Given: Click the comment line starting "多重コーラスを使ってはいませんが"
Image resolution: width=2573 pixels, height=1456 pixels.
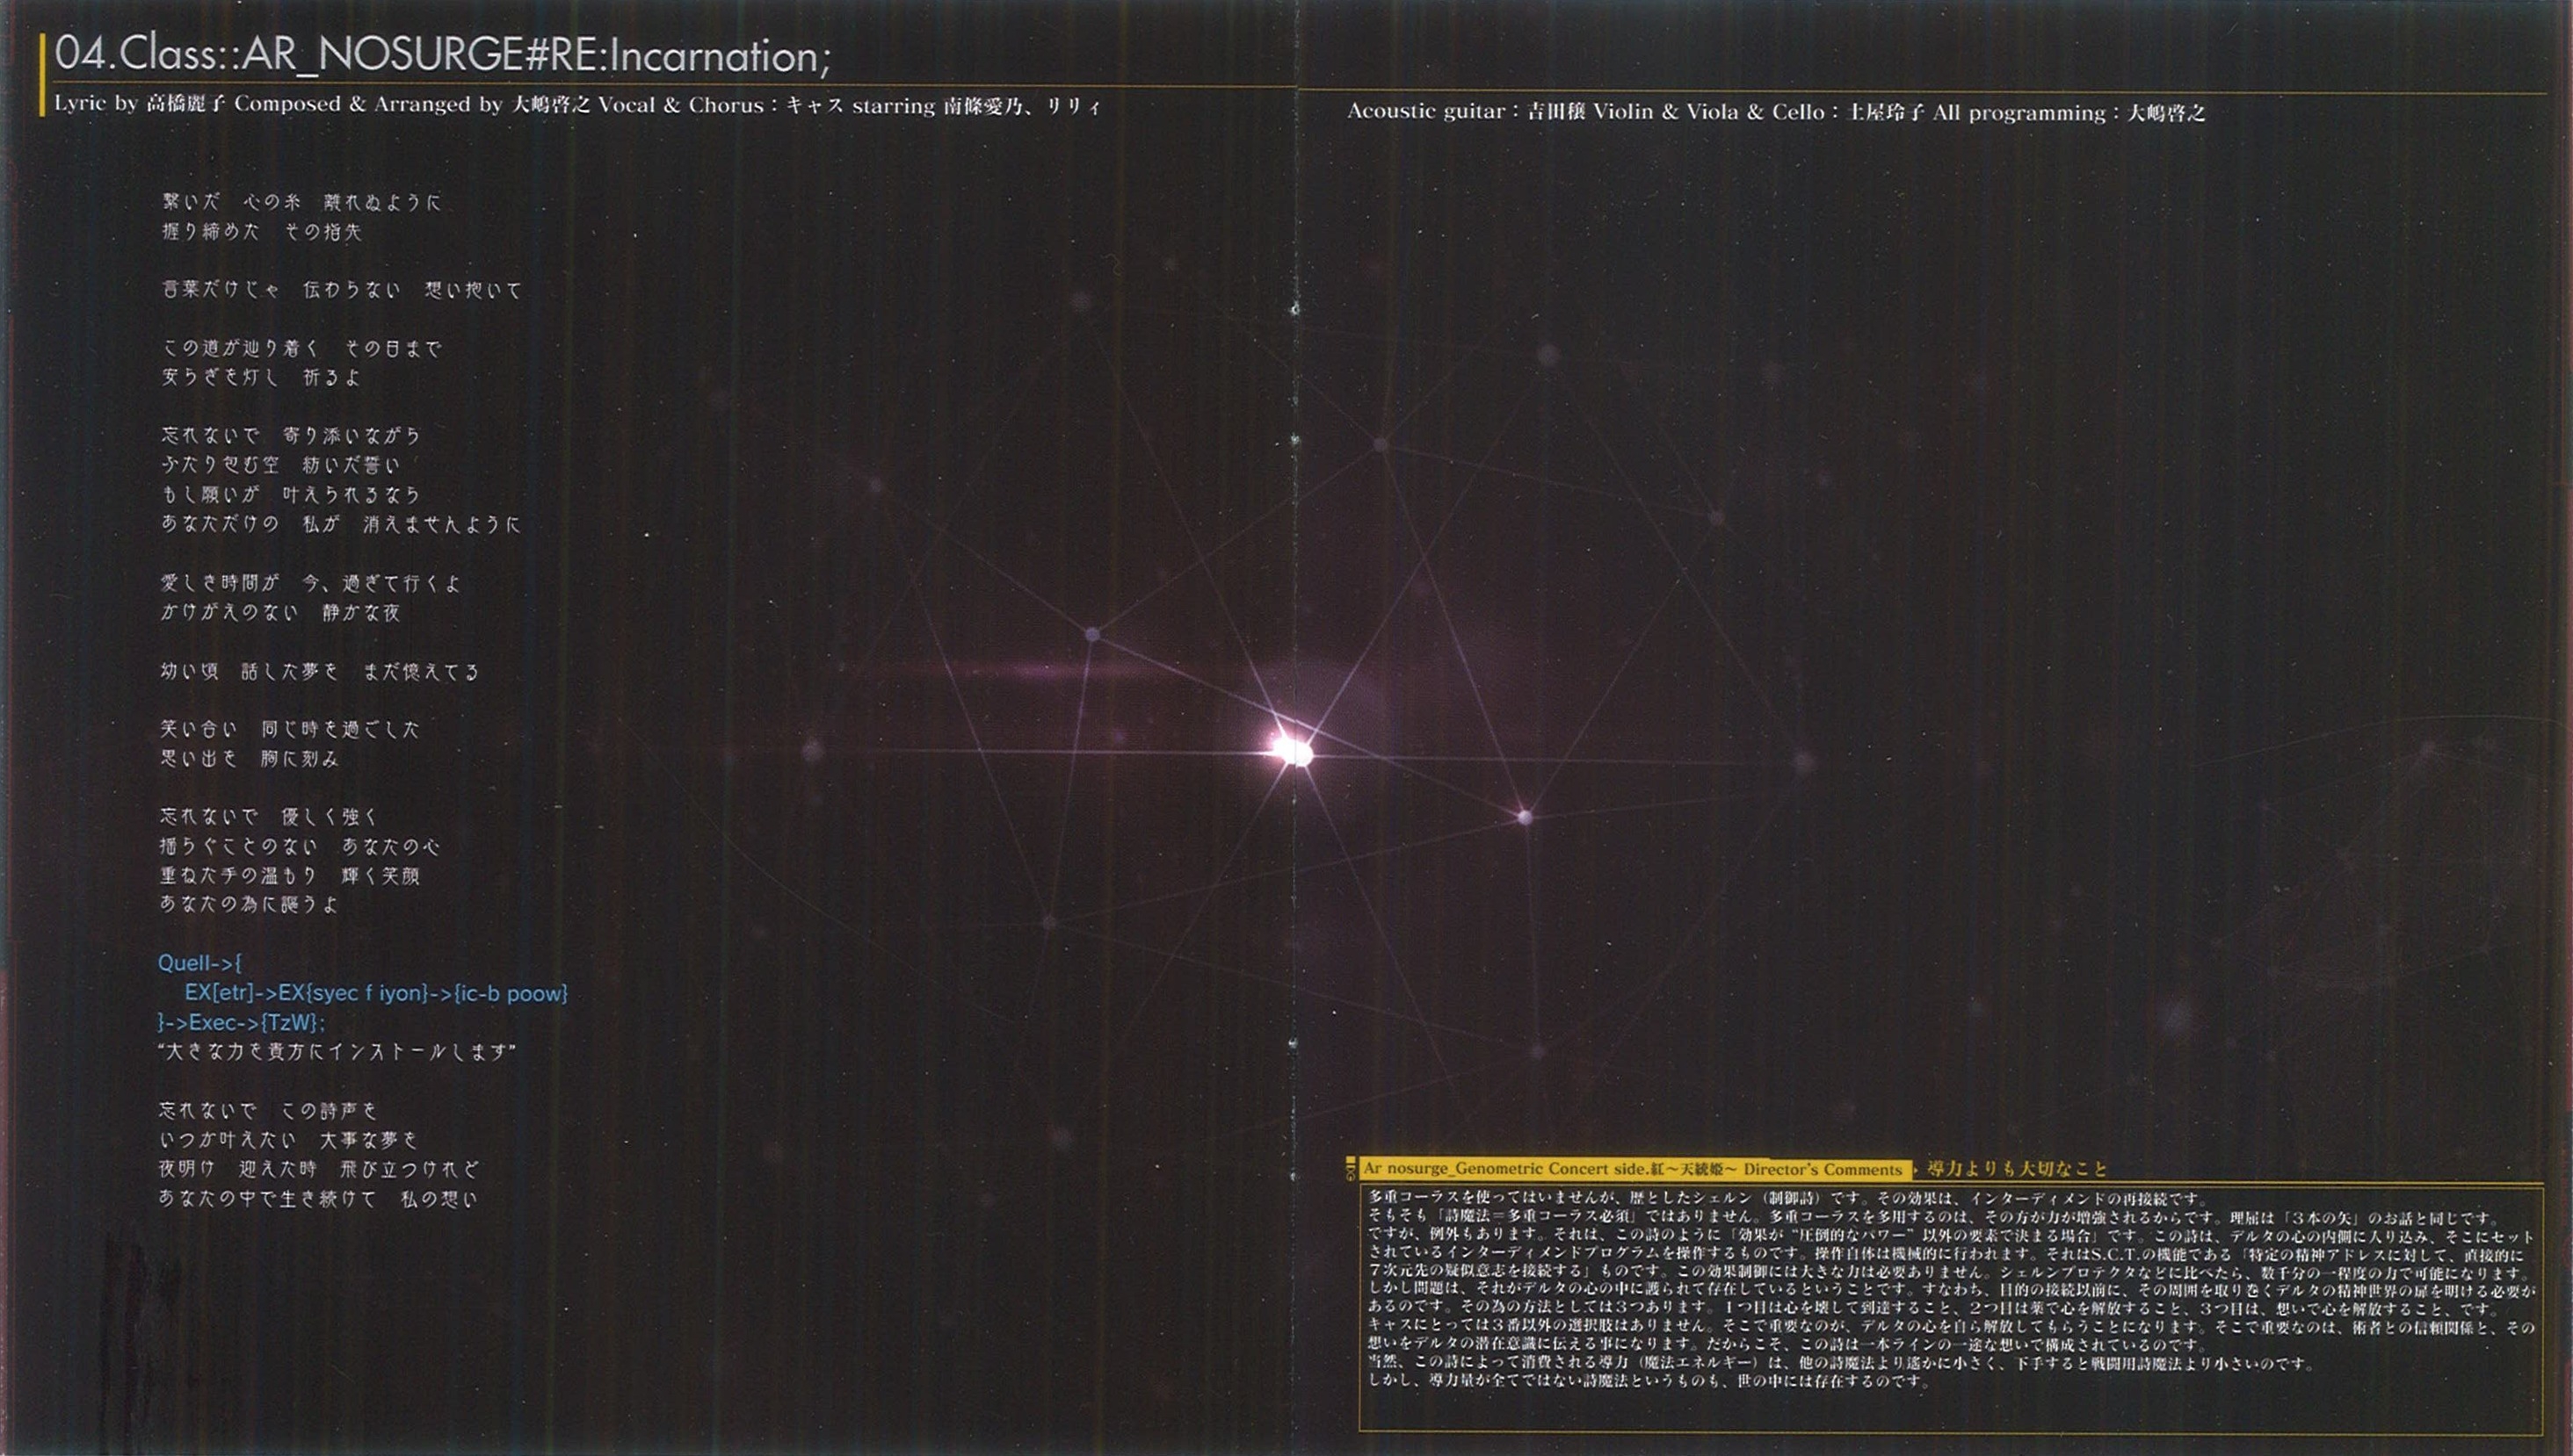Looking at the screenshot, I should (1787, 1198).
